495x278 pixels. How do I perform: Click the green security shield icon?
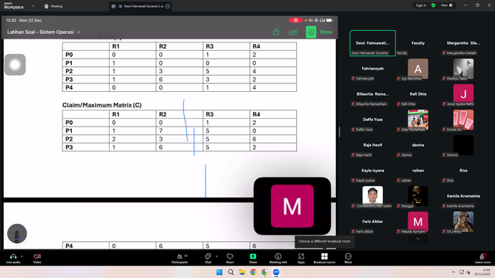click(433, 5)
